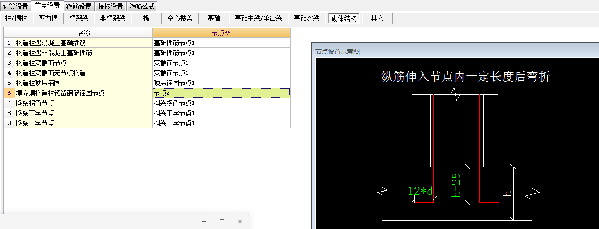Click 变截面节点1 cell in row 3
Screen dimensions: 599x229
coord(221,63)
